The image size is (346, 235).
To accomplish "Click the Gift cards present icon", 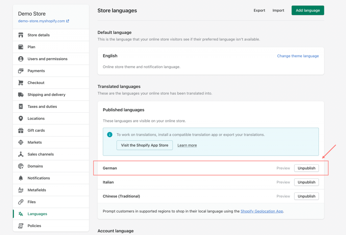I will tap(21, 131).
